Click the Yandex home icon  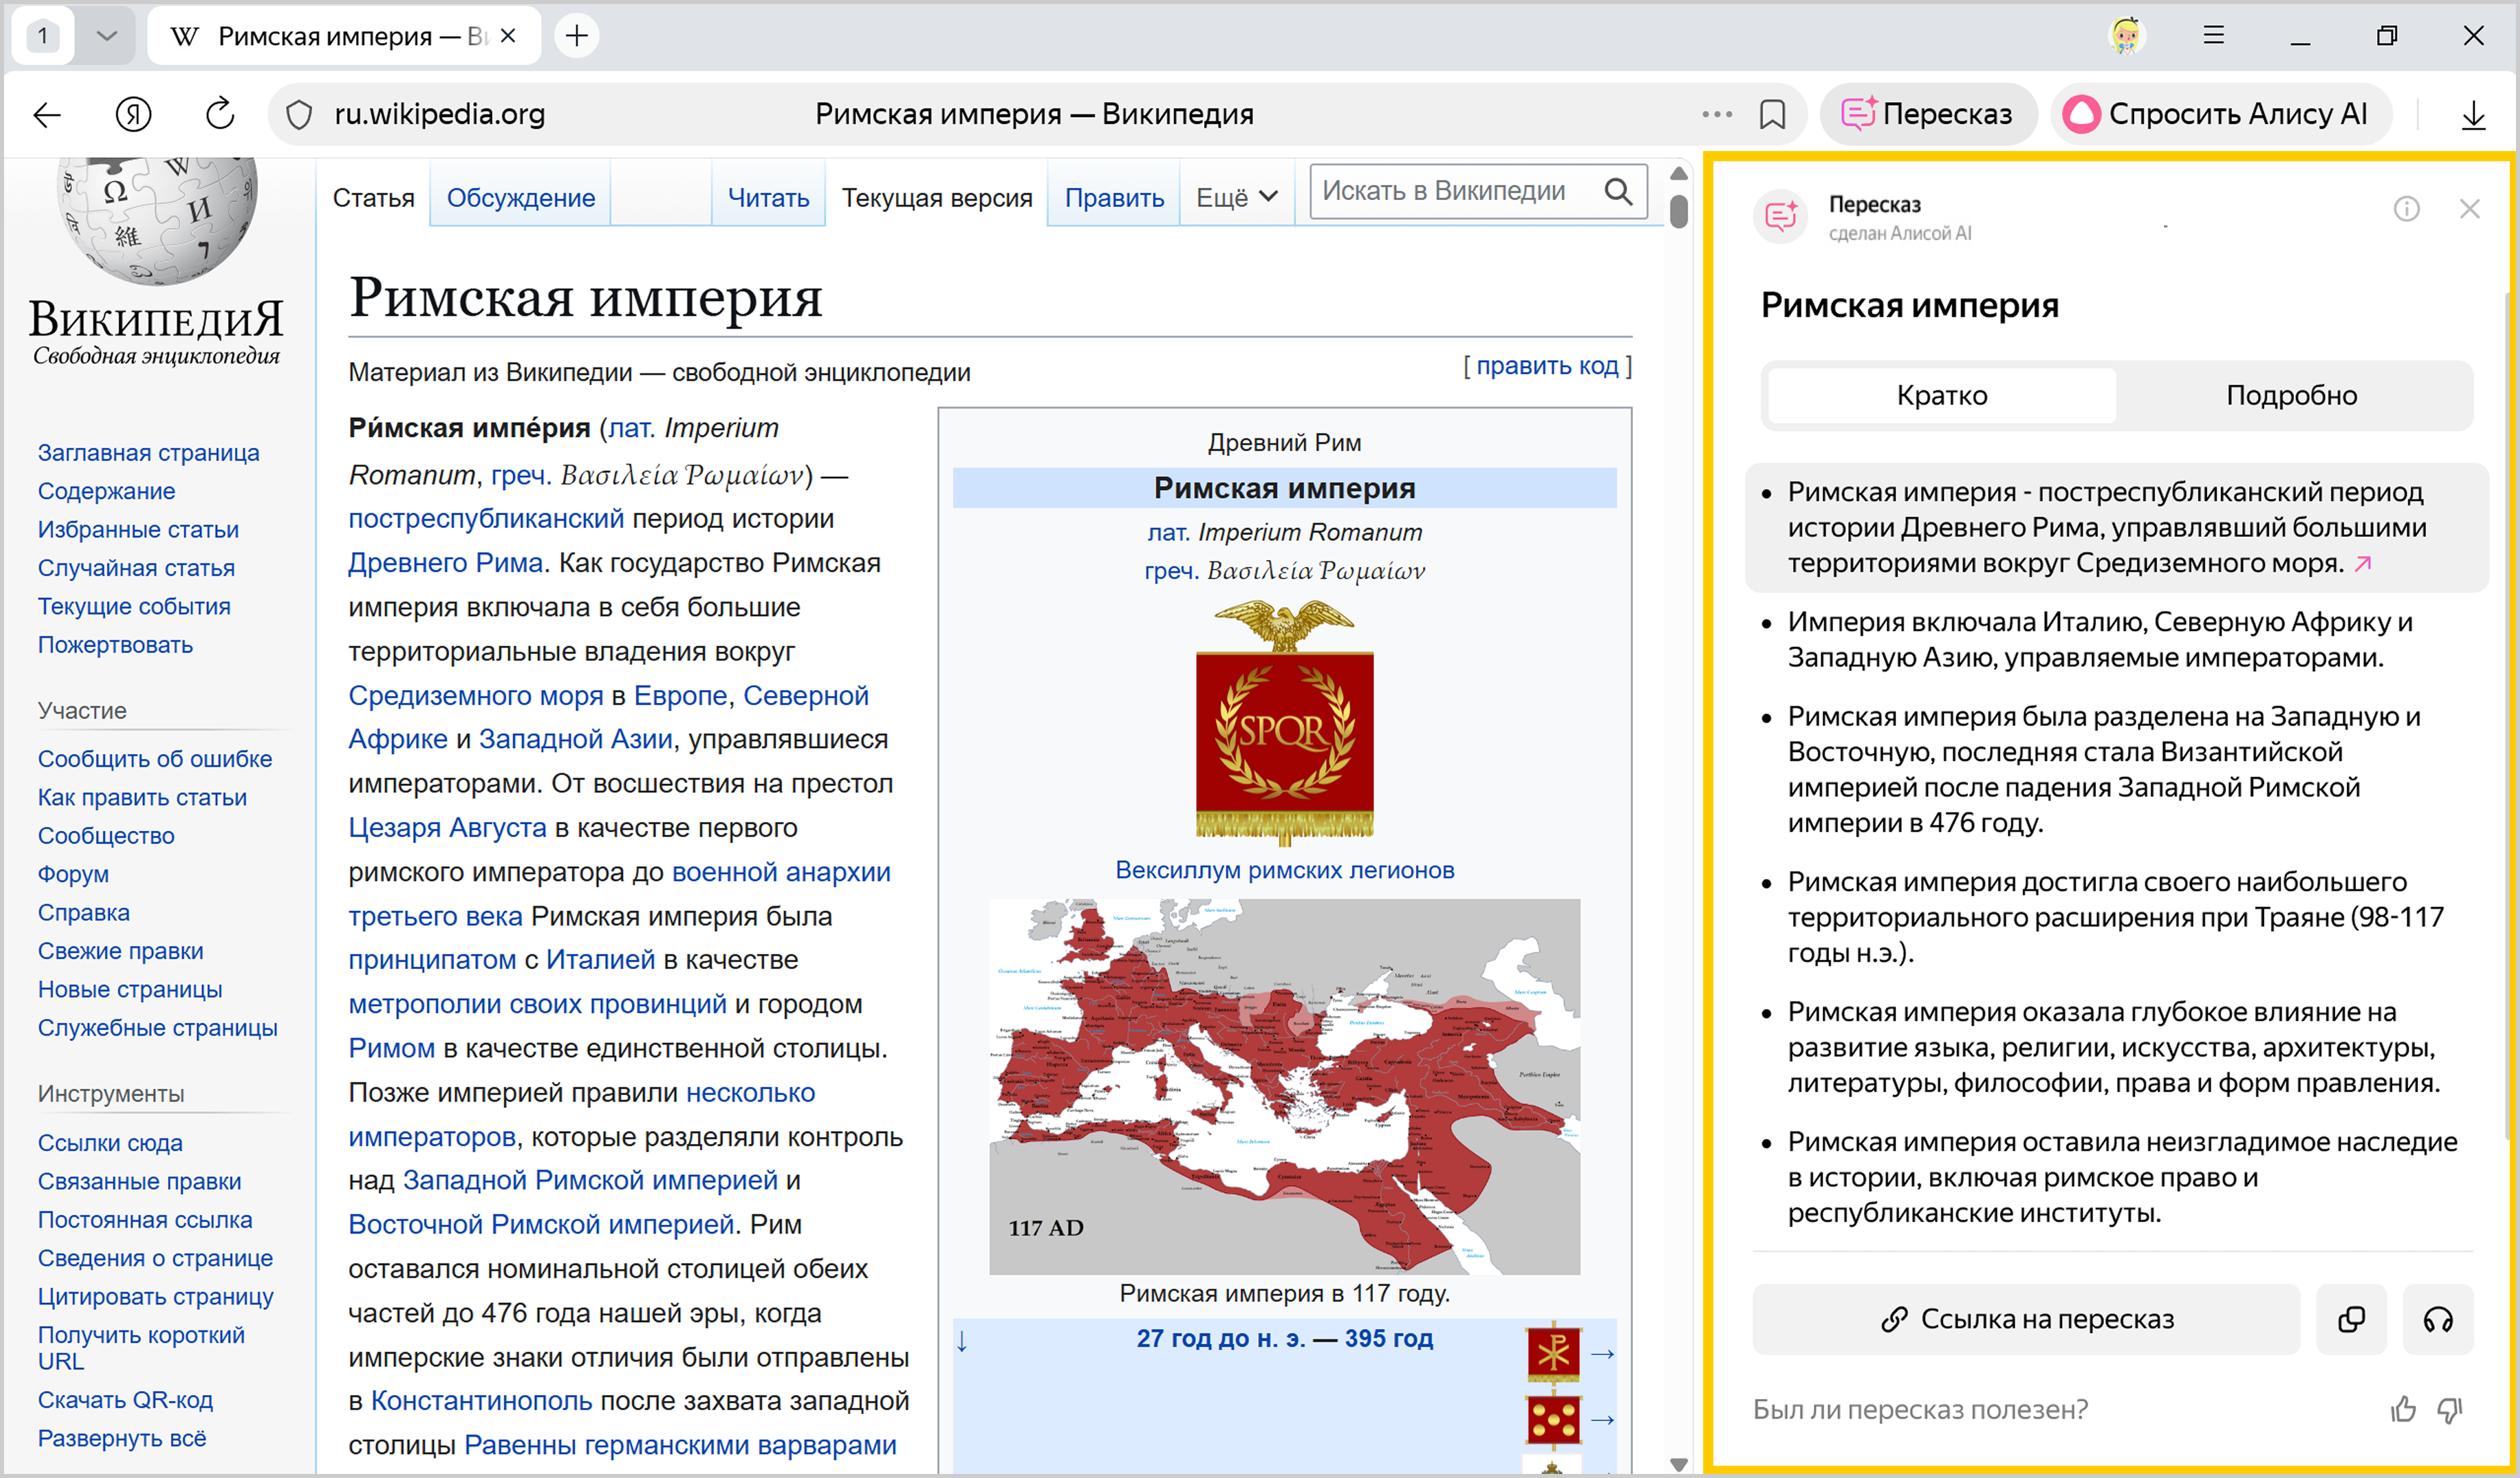pyautogui.click(x=133, y=115)
